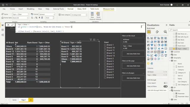Click the Save icon in title bar
This screenshot has width=190, height=107.
coord(3,5)
